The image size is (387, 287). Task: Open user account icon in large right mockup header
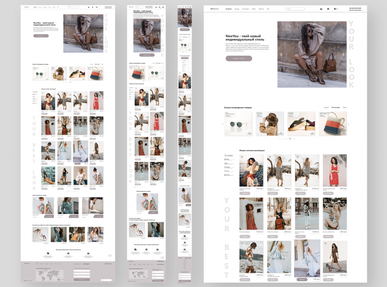[321, 9]
